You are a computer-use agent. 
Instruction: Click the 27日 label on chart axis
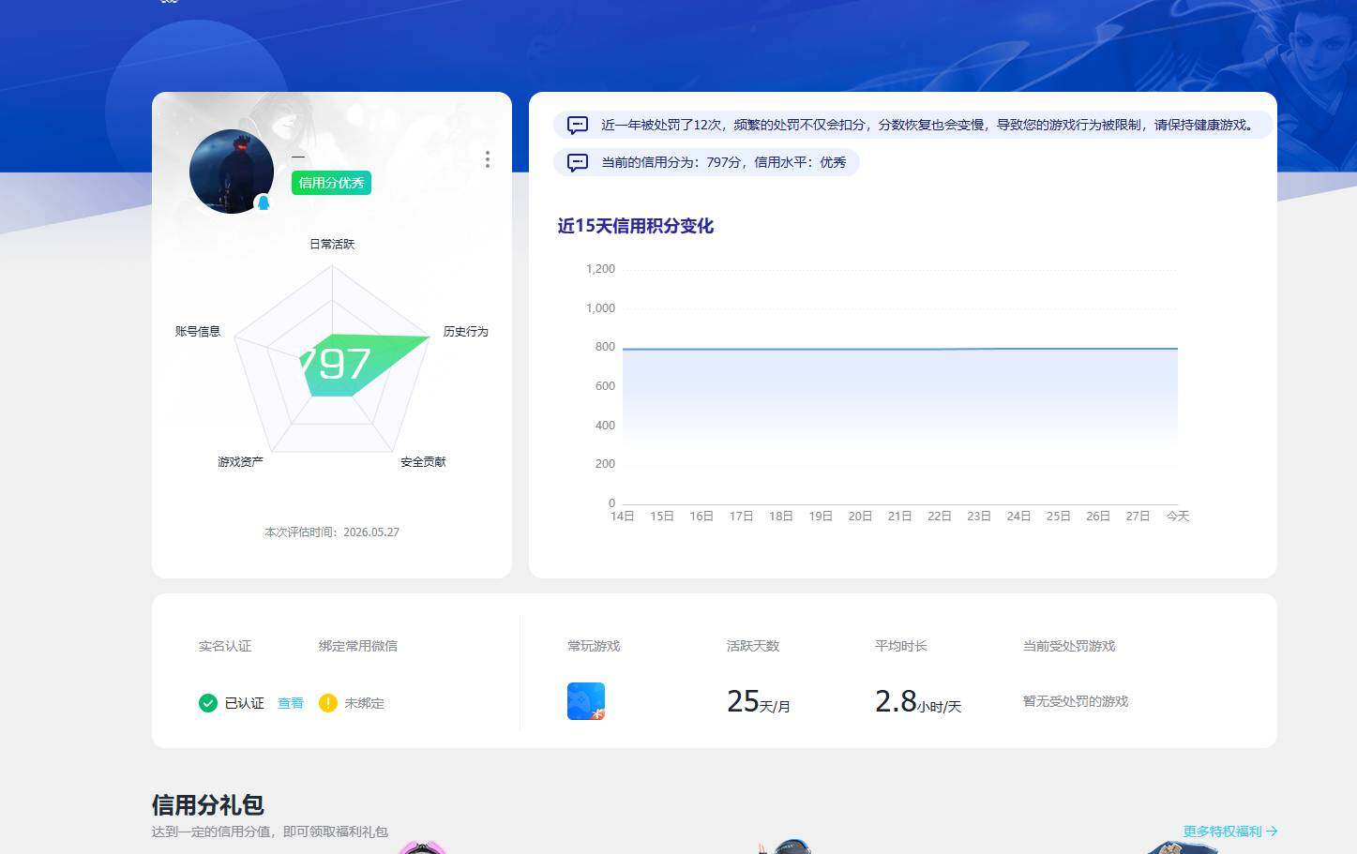1138,517
